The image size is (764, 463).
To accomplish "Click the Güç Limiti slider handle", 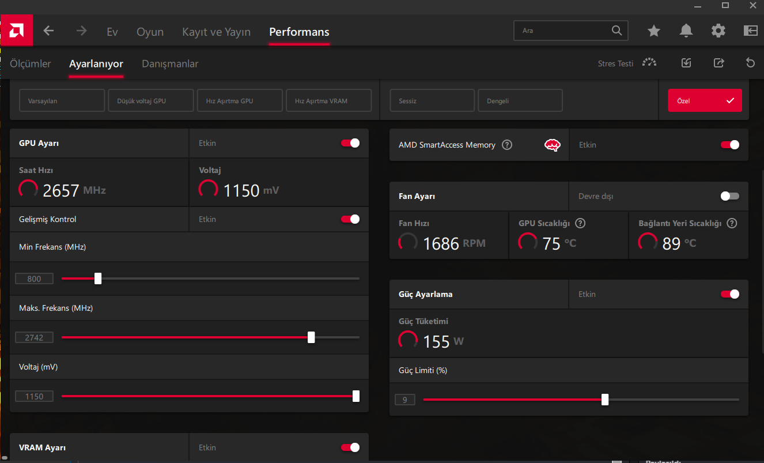I will coord(605,400).
